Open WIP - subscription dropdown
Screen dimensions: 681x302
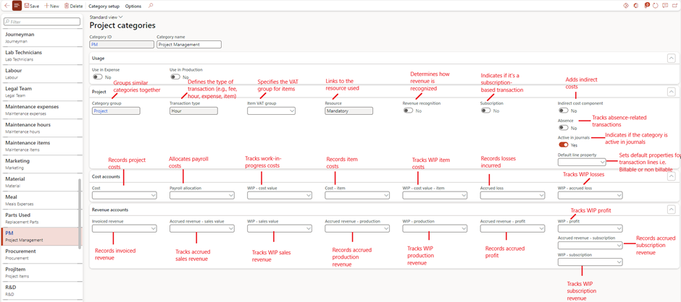click(x=619, y=262)
